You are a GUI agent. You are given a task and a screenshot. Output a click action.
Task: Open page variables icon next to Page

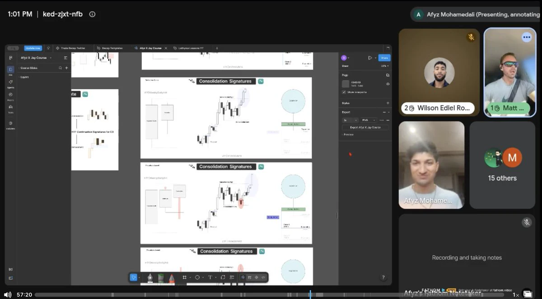(x=388, y=75)
